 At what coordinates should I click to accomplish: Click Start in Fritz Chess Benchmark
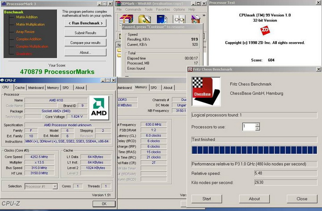point(207,198)
